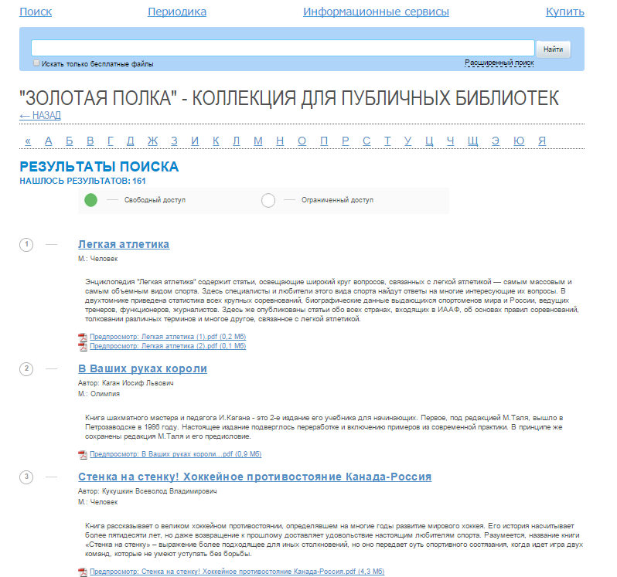Filter by letter М
617x577 pixels.
pos(257,141)
